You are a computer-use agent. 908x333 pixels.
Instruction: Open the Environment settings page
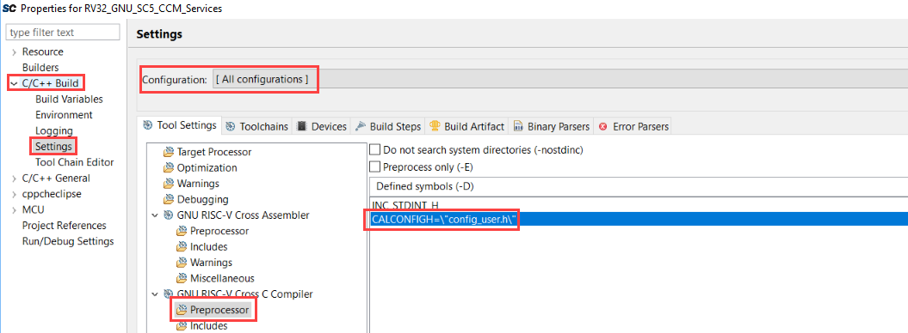pos(64,115)
